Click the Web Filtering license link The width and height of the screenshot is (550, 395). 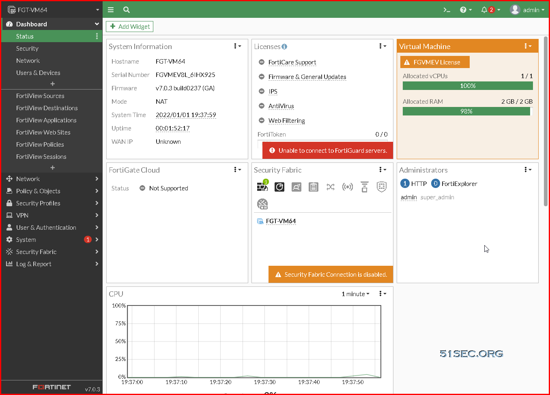pos(286,121)
